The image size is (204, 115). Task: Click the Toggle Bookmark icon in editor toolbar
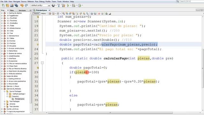[88, 13]
